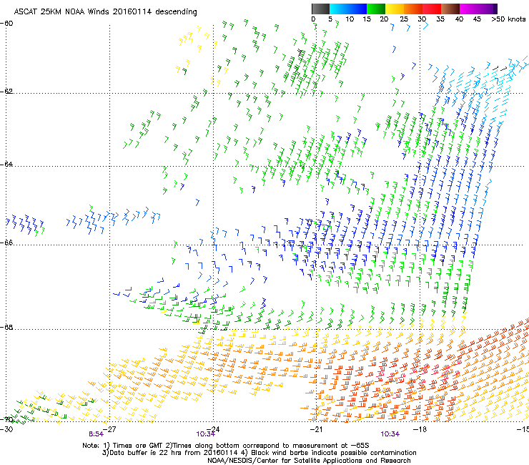Click the legend value "25"
Screen dimensions: 529x465
click(404, 19)
